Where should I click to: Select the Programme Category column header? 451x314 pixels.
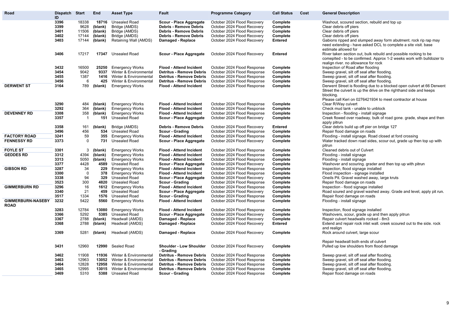[231, 13]
